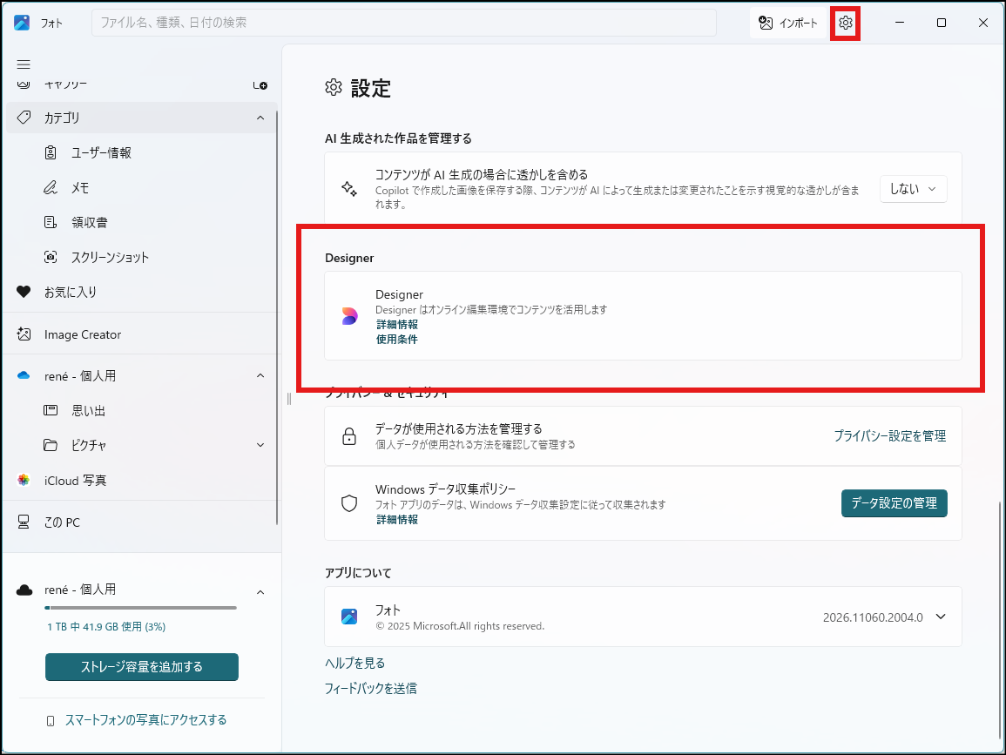Screen dimensions: 1006x755
Task: Open 詳細情報 under Windows データ収集ポリシー
Action: 397,520
